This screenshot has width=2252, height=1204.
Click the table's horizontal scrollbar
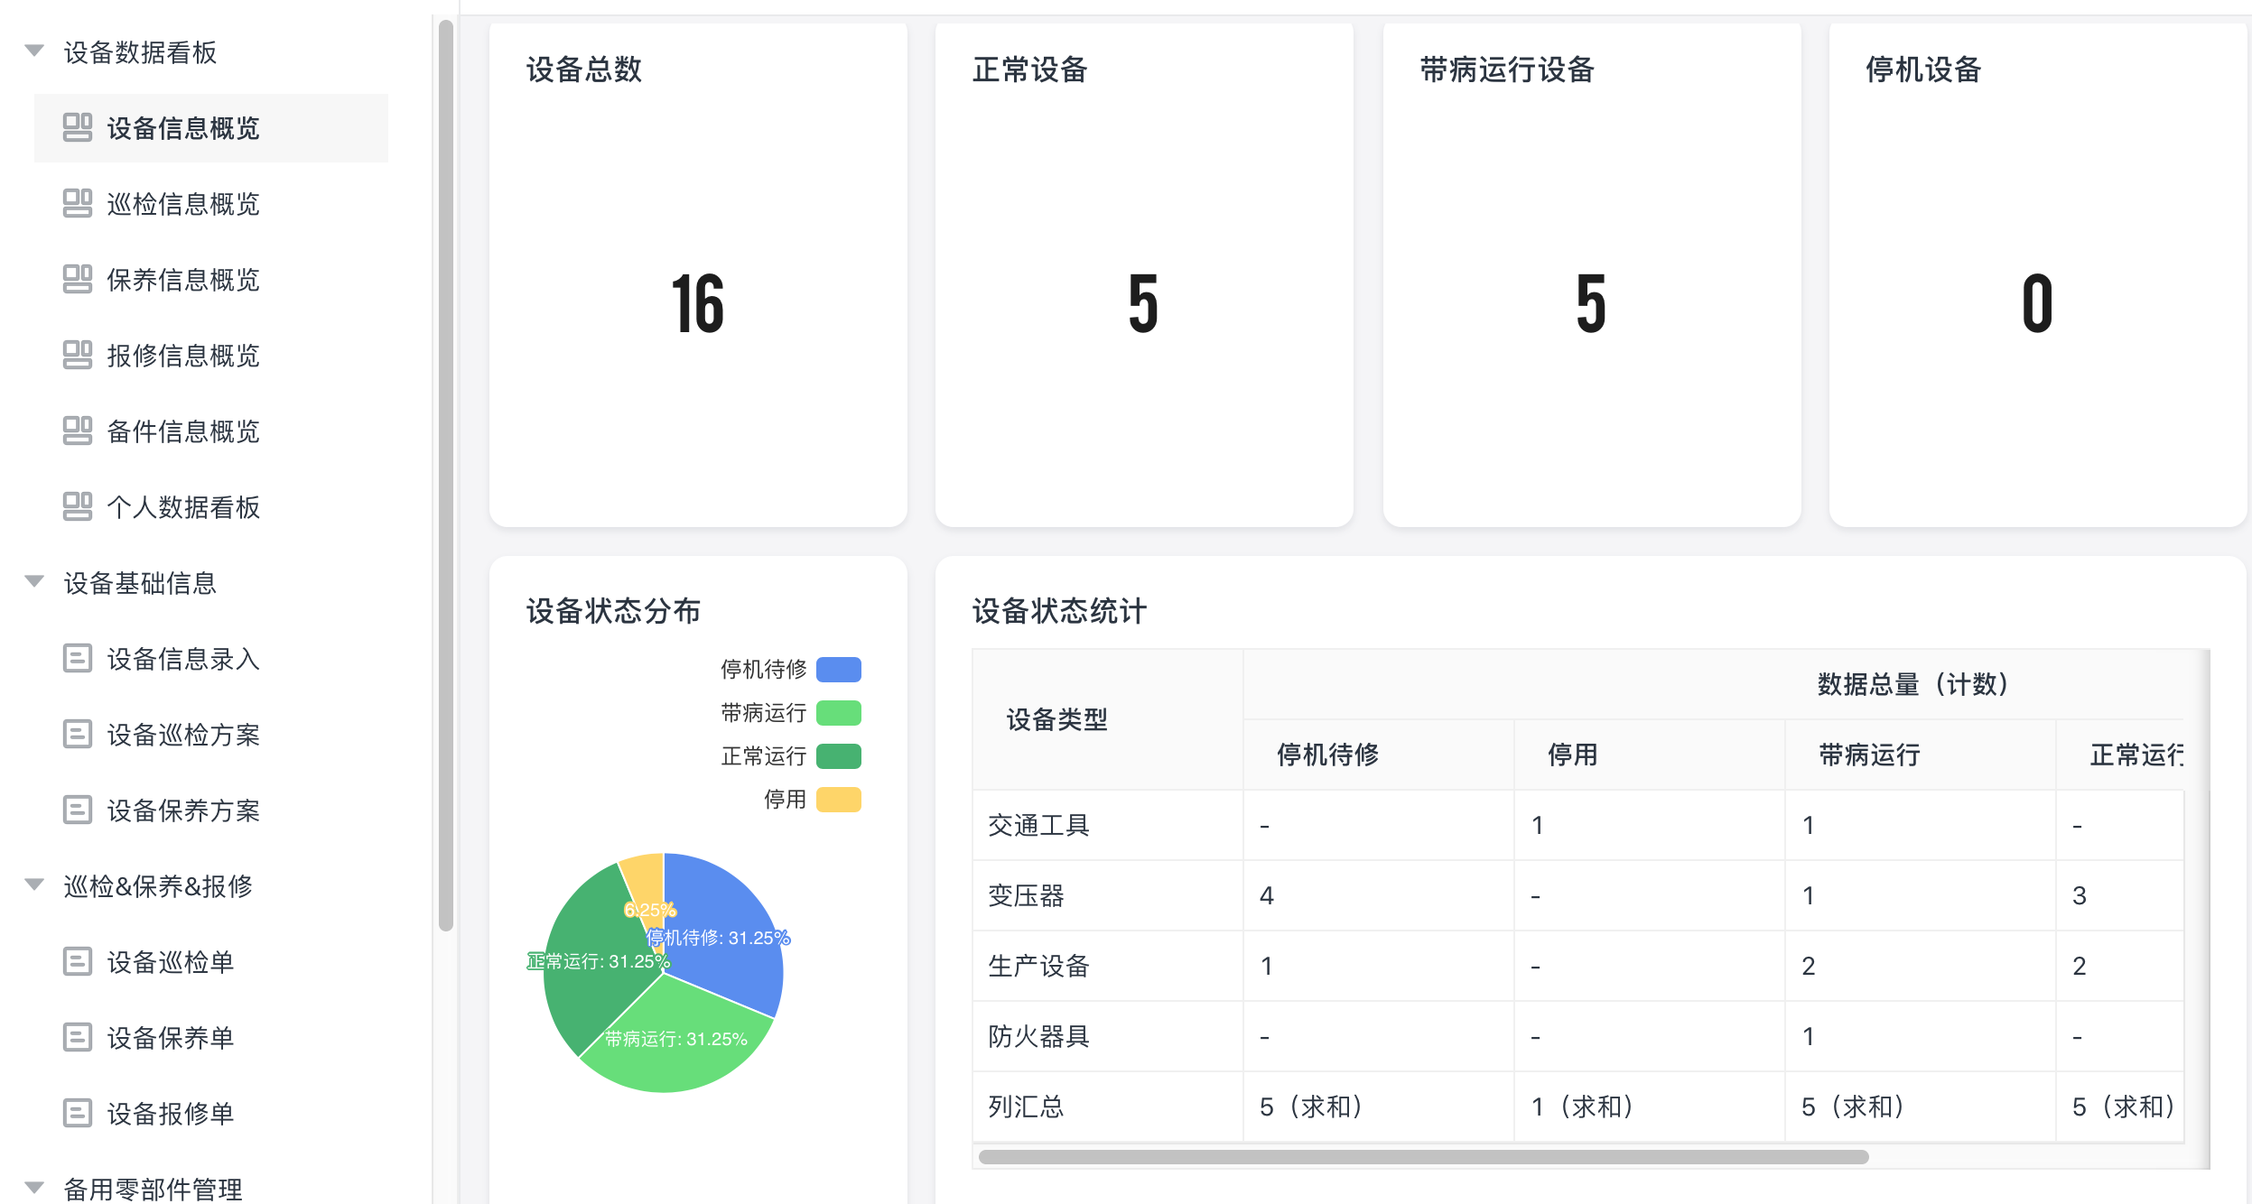[x=1423, y=1157]
